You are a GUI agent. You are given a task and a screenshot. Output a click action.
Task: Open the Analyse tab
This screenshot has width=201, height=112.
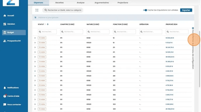pyautogui.click(x=81, y=3)
